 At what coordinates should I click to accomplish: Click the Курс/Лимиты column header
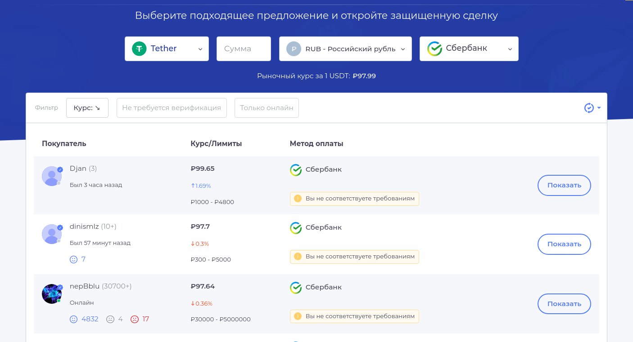click(x=216, y=144)
